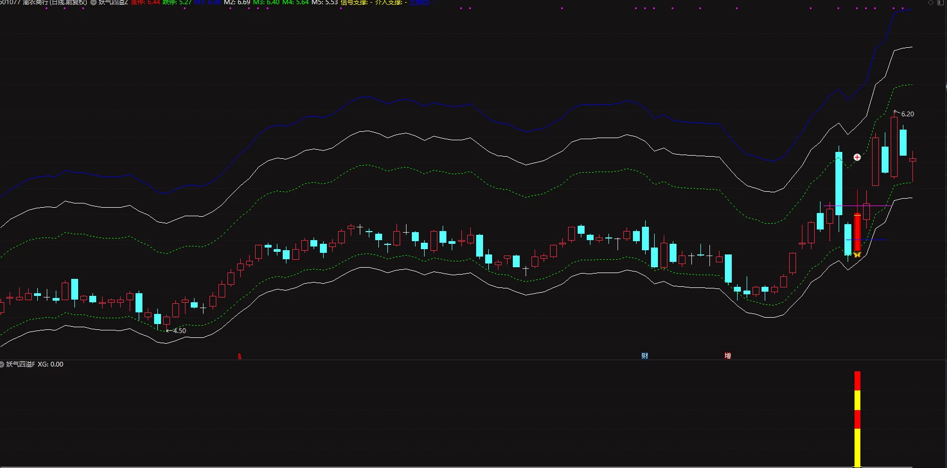Click the tall cyan candlestick below plus marker
Screen dimensions: 947x468
[x=839, y=183]
